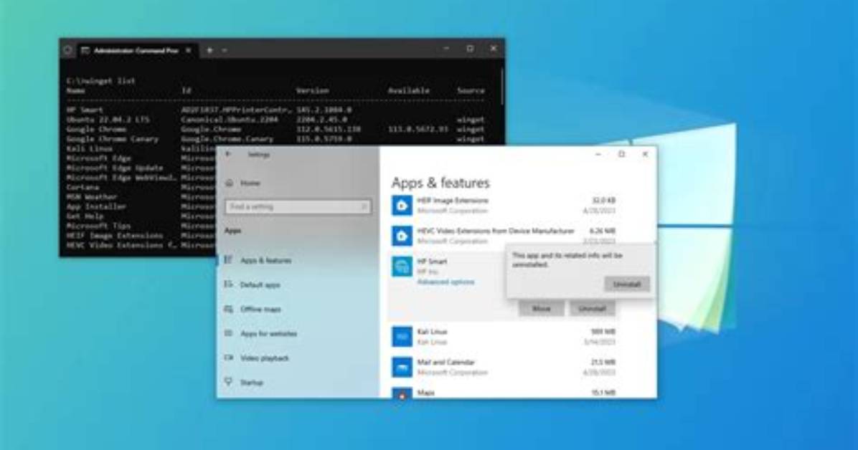858x450 pixels.
Task: Select the Kali Linux app entry name
Action: pyautogui.click(x=433, y=331)
